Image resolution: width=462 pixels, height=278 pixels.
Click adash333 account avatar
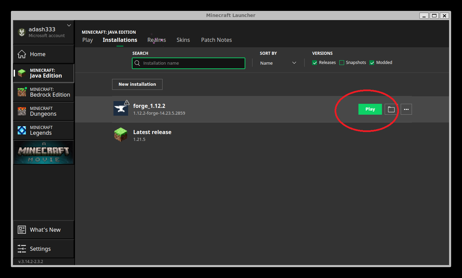pyautogui.click(x=22, y=32)
